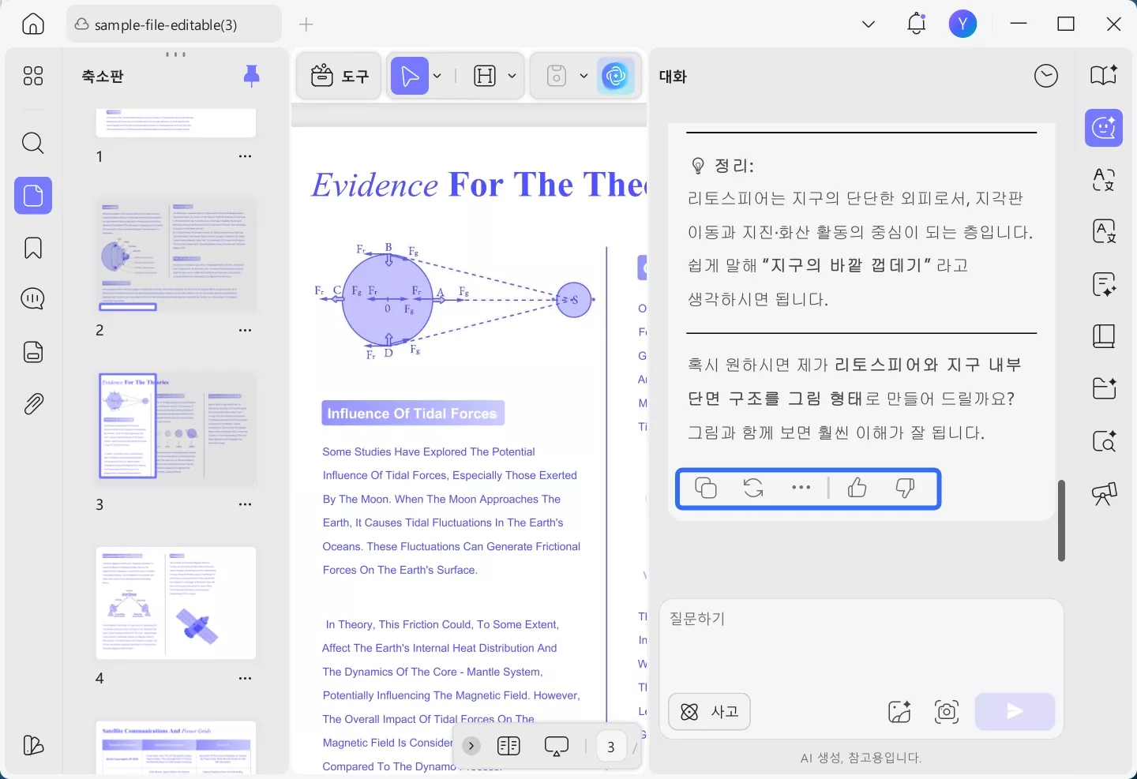The height and width of the screenshot is (779, 1137).
Task: Open page 4 thumbnail options menu
Action: pyautogui.click(x=246, y=678)
